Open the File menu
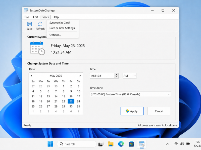The height and width of the screenshot is (150, 201). click(27, 17)
